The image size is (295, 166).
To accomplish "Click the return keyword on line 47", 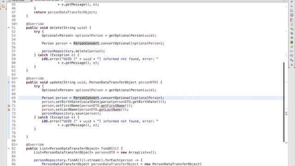I will coord(40,12).
